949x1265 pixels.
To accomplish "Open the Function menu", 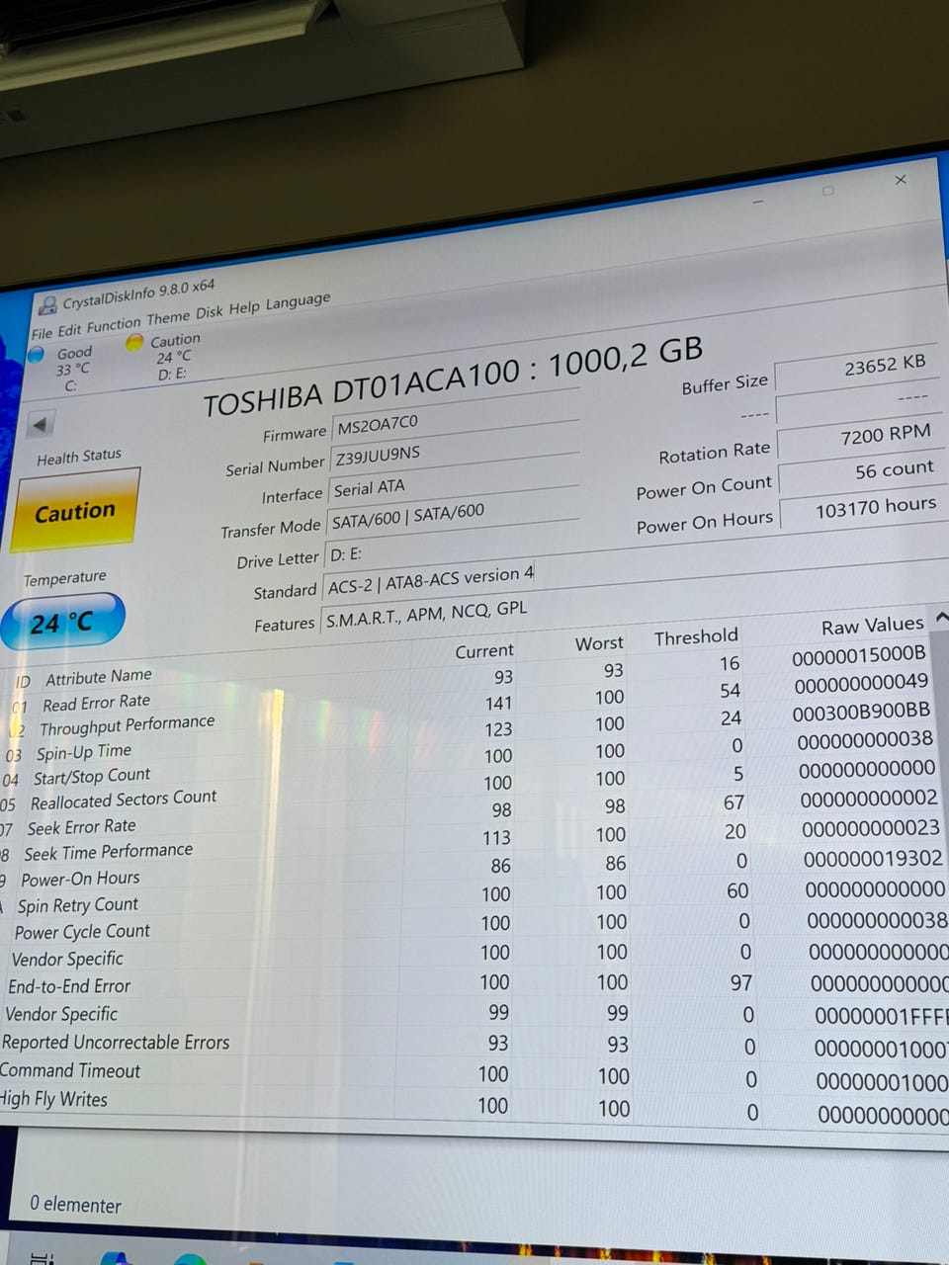I will coord(114,324).
